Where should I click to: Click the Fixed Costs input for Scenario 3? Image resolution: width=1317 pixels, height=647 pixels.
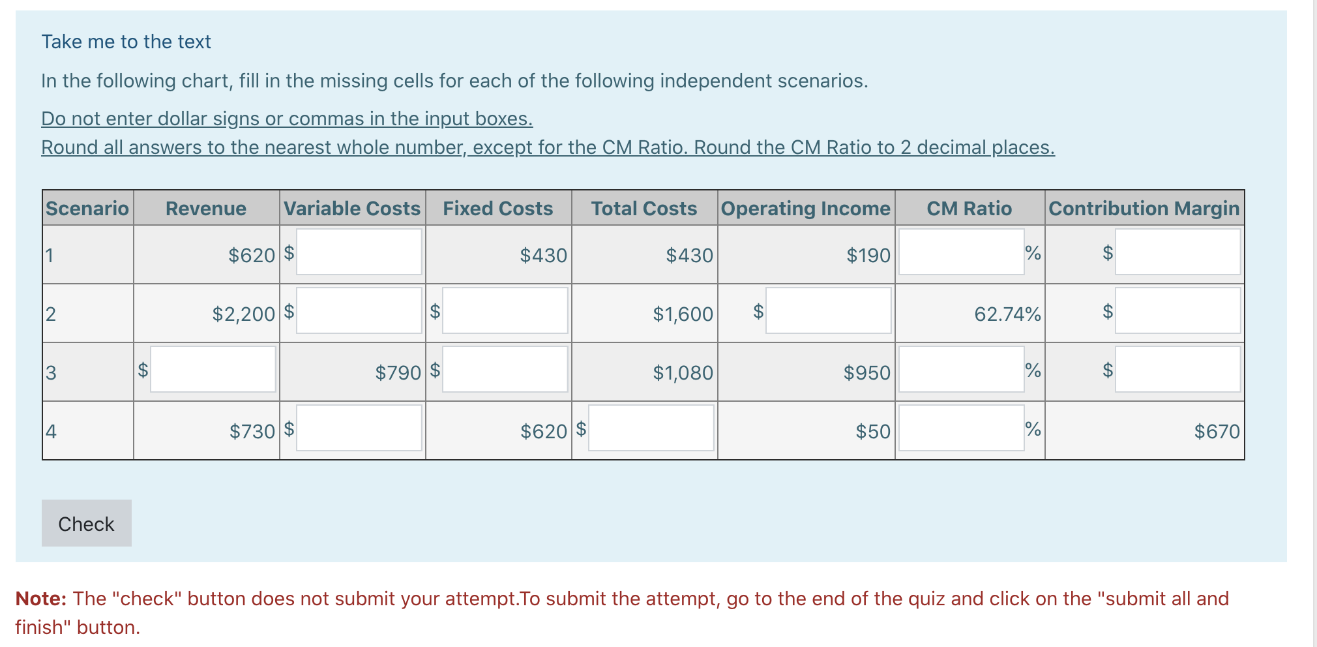click(x=504, y=370)
